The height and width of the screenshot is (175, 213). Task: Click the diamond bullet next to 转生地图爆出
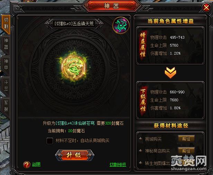pos(141,163)
